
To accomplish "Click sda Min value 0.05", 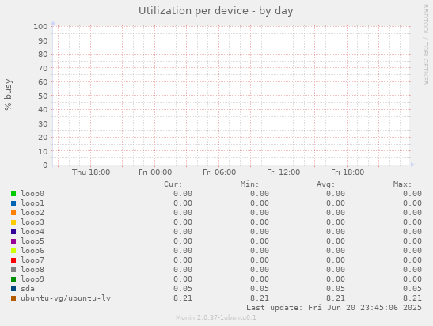I will (260, 289).
